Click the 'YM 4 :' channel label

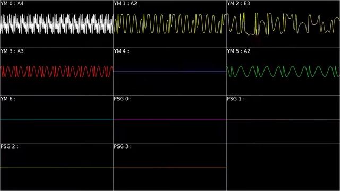pos(121,51)
